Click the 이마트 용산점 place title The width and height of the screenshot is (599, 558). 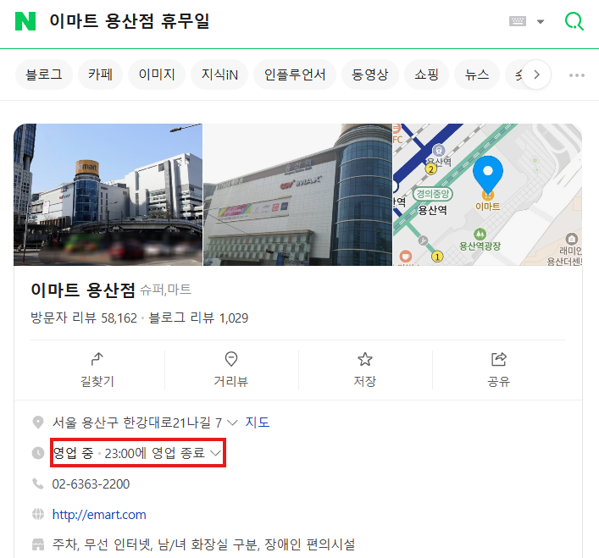point(83,290)
